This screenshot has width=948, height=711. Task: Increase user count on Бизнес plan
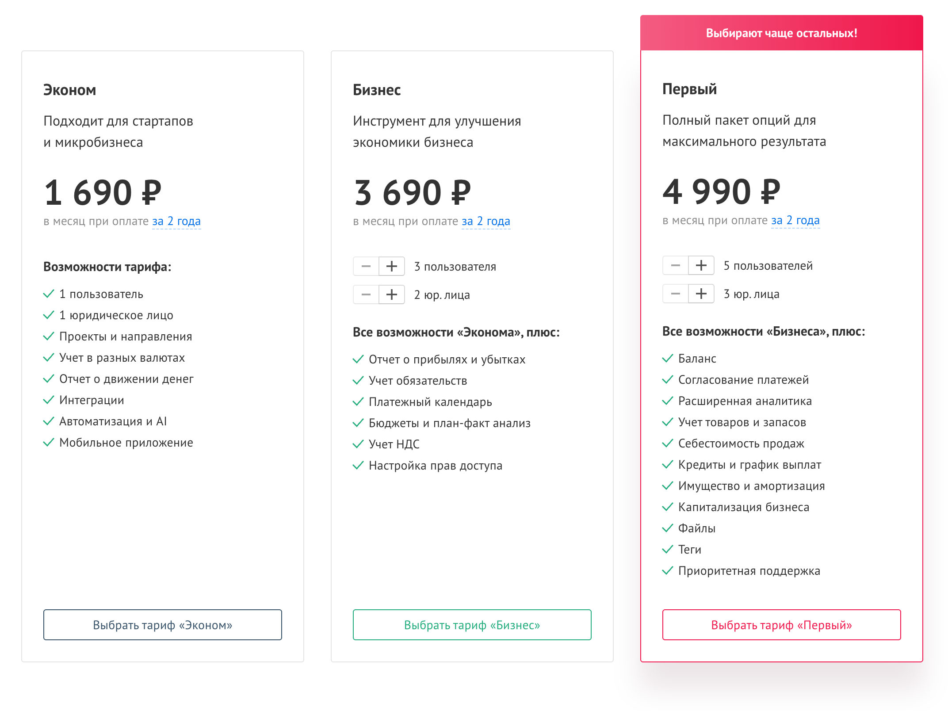(x=392, y=266)
